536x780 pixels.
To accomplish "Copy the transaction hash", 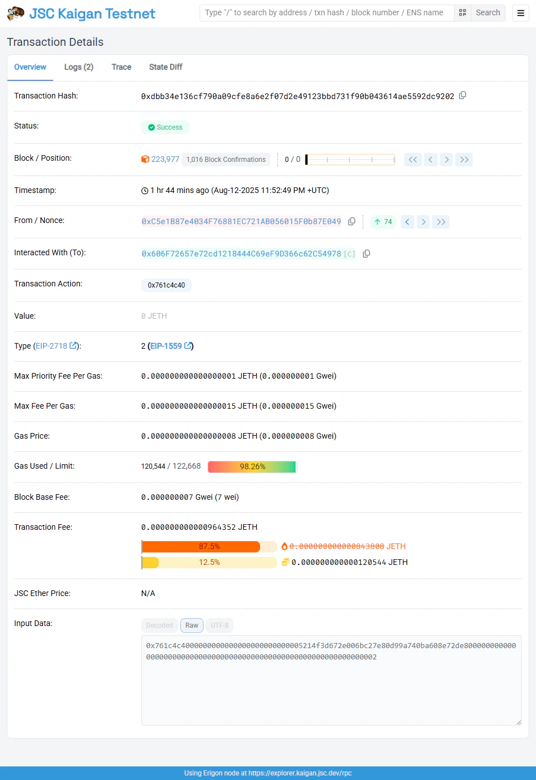I will pos(462,95).
